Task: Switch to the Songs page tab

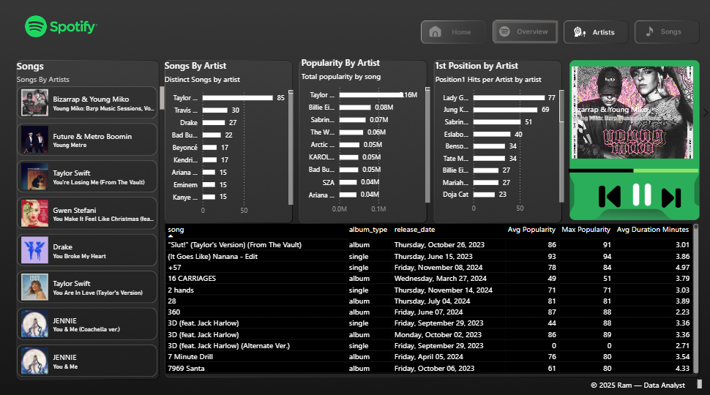Action: (666, 32)
